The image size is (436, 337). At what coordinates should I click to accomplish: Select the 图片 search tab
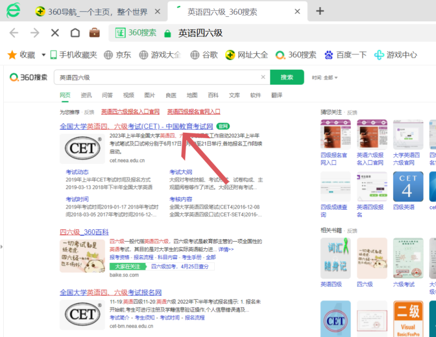[x=149, y=95]
